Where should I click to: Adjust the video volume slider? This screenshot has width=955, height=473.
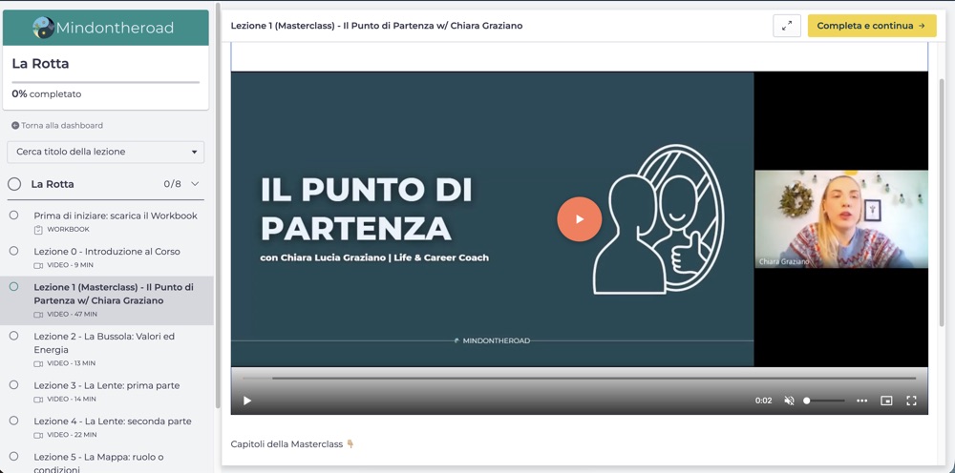pyautogui.click(x=824, y=401)
